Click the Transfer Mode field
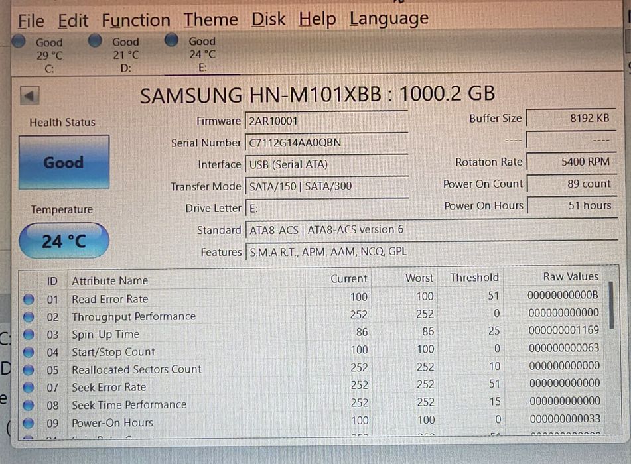The width and height of the screenshot is (631, 464). (x=326, y=186)
